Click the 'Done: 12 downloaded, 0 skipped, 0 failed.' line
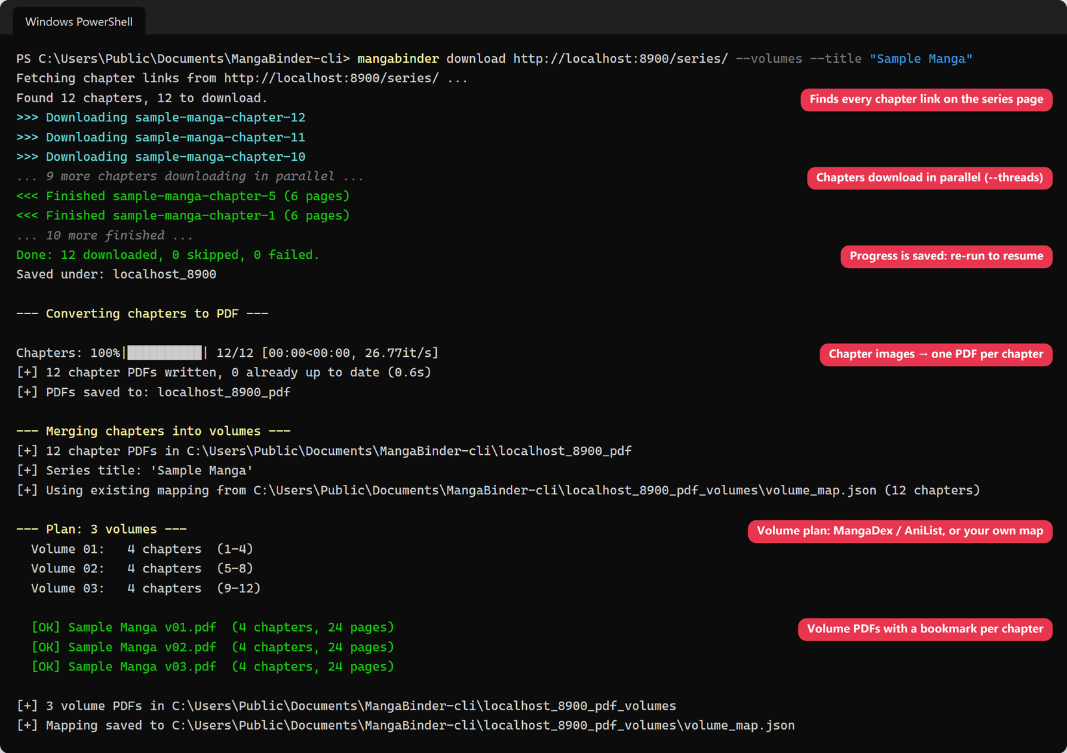 pyautogui.click(x=168, y=255)
